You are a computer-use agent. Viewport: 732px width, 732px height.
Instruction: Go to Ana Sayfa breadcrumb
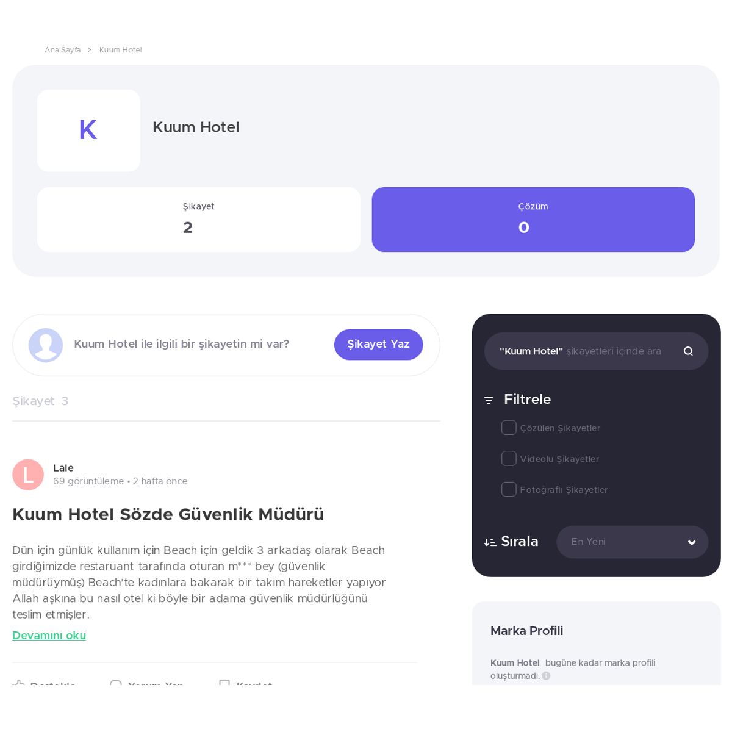coord(62,50)
